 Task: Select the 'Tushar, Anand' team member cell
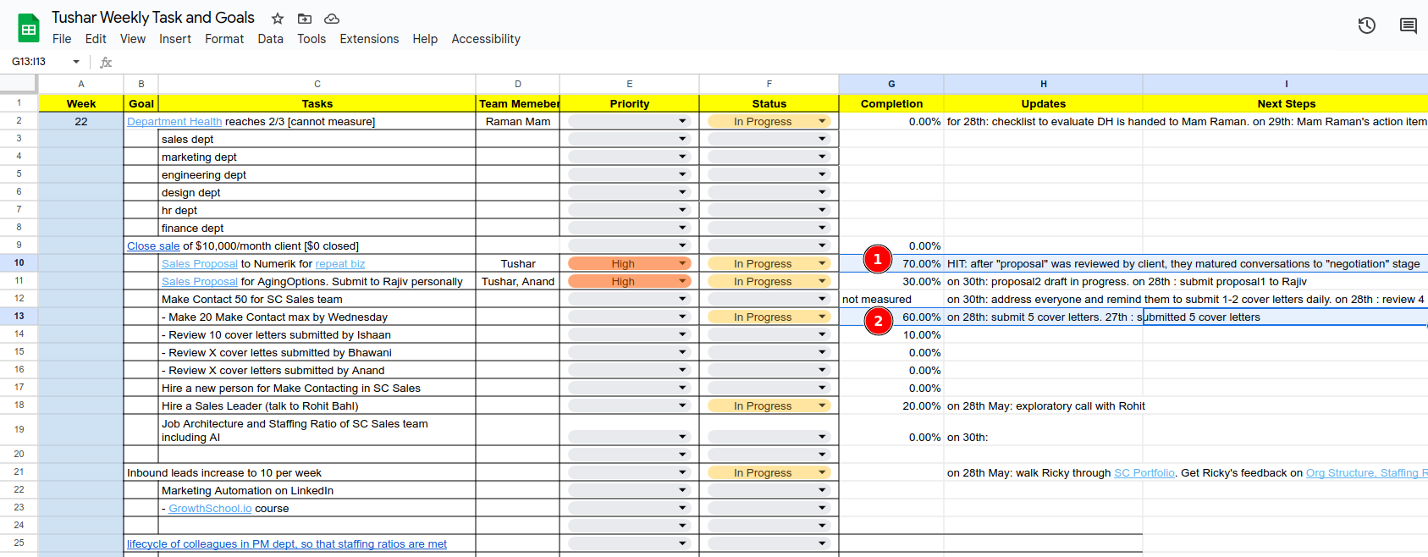click(x=517, y=282)
